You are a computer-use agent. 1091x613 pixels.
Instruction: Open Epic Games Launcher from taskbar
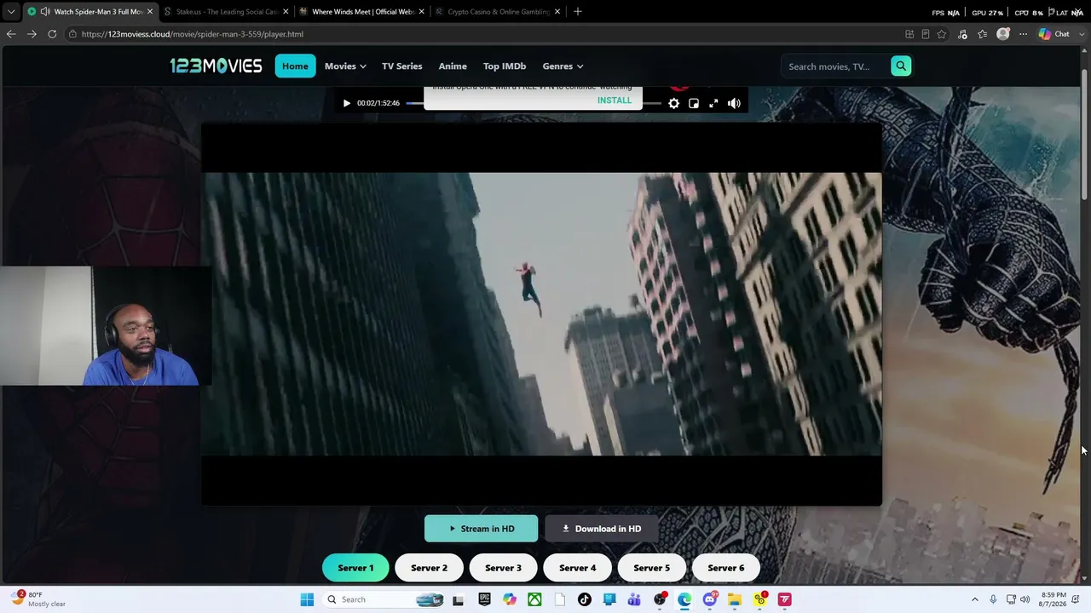[x=484, y=599]
